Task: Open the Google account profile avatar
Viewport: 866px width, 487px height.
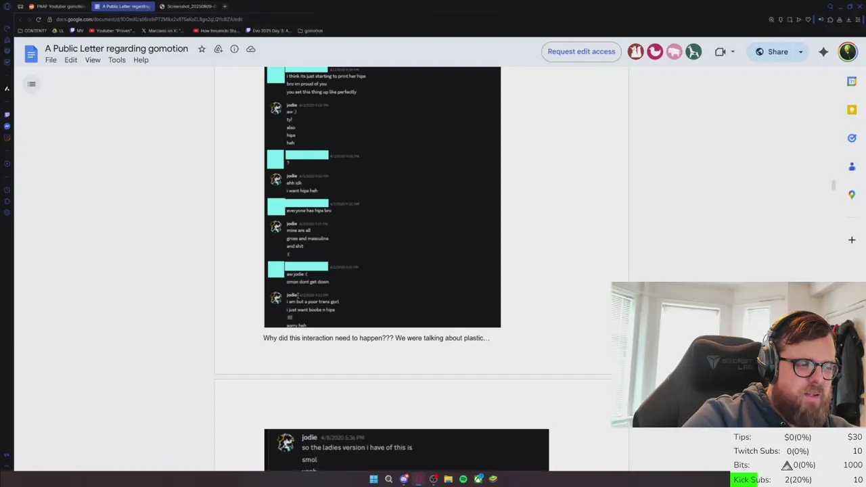Action: (848, 51)
